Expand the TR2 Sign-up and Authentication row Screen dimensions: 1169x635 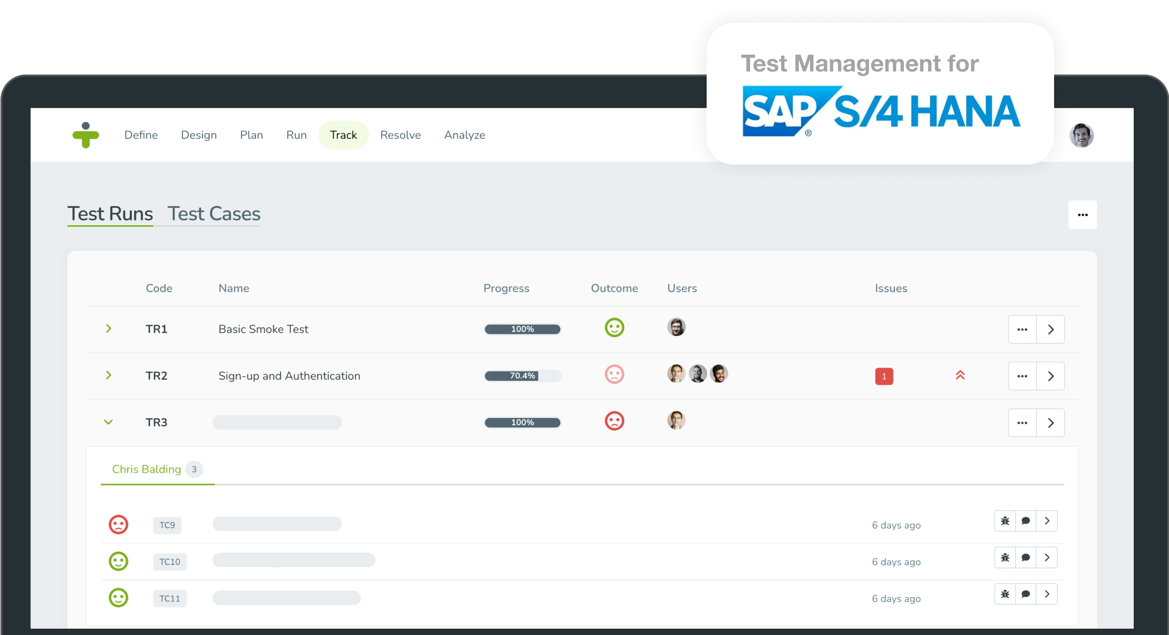(x=109, y=375)
